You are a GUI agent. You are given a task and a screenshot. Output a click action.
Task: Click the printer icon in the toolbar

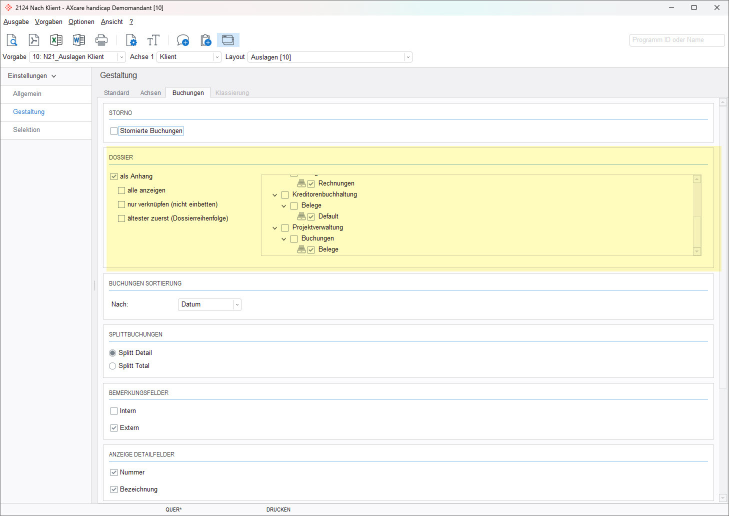pyautogui.click(x=101, y=40)
